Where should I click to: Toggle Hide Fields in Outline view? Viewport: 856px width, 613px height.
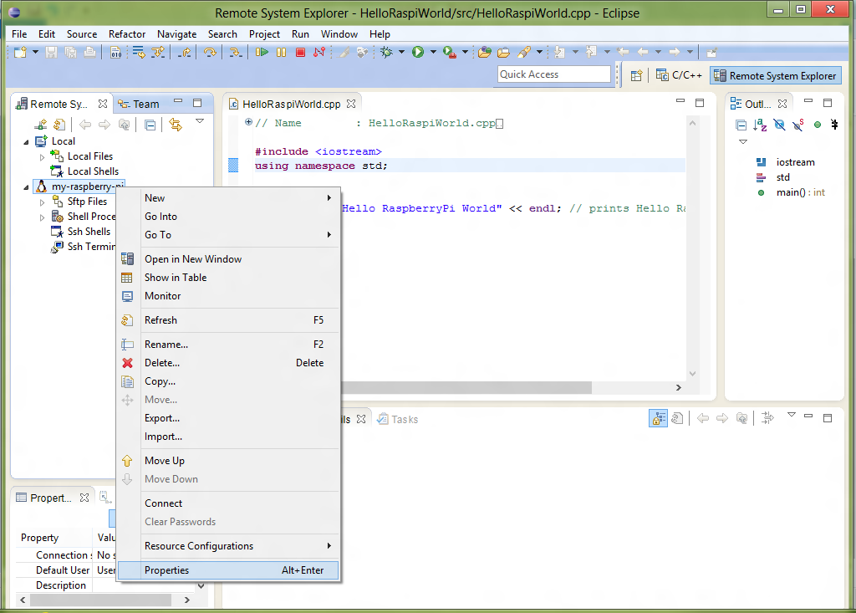click(x=780, y=125)
